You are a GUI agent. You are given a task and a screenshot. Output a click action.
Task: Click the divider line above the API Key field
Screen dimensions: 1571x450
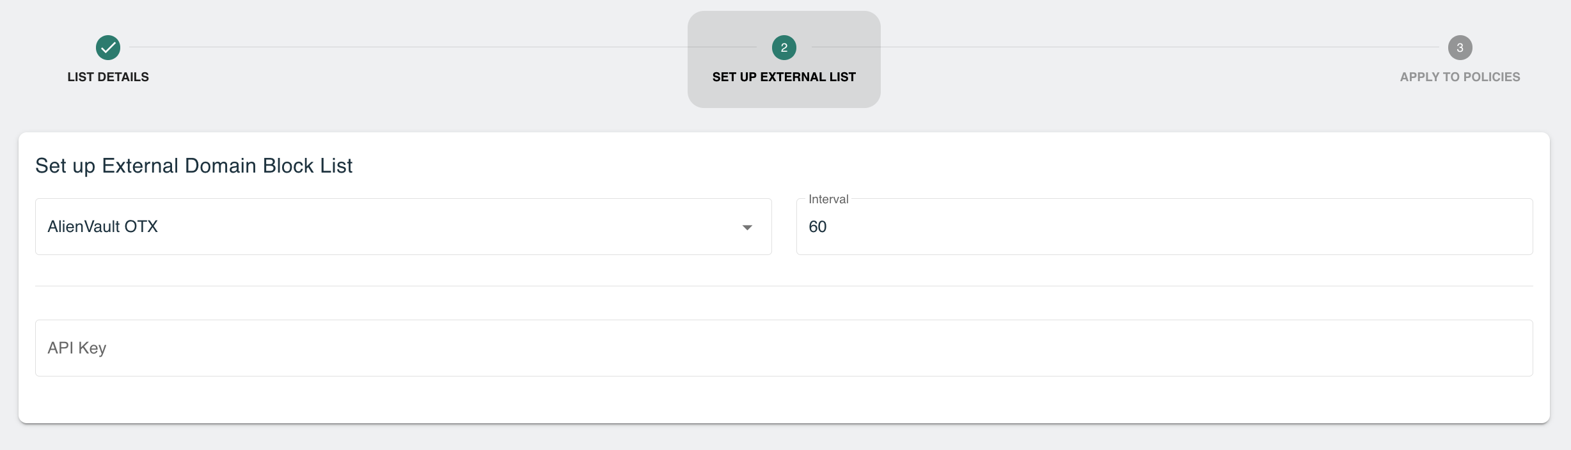click(x=784, y=286)
